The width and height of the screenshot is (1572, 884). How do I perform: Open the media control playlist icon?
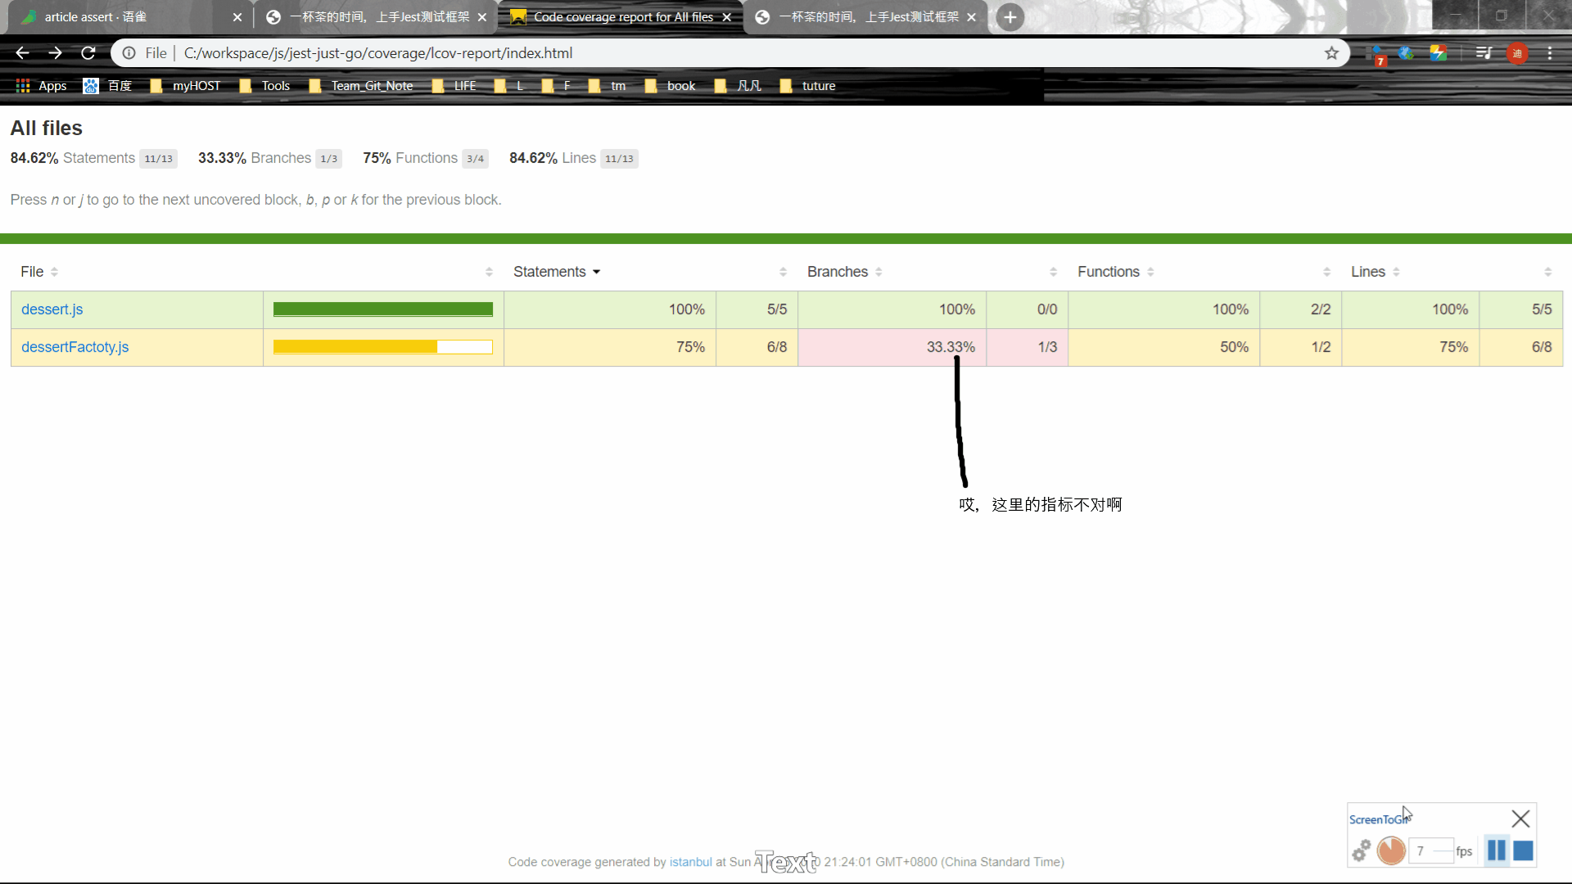(x=1484, y=53)
